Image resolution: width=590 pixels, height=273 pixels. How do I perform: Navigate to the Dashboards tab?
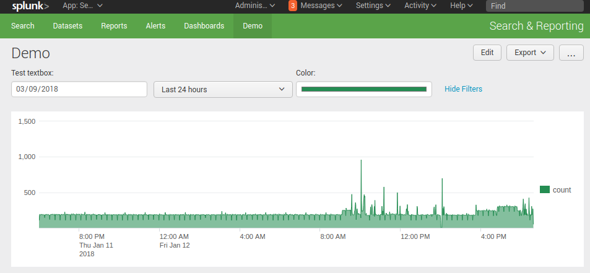click(x=204, y=26)
